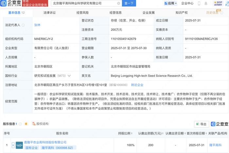Expand the 国标行业 M73 chevron
The width and height of the screenshot is (229, 153).
coord(69,76)
